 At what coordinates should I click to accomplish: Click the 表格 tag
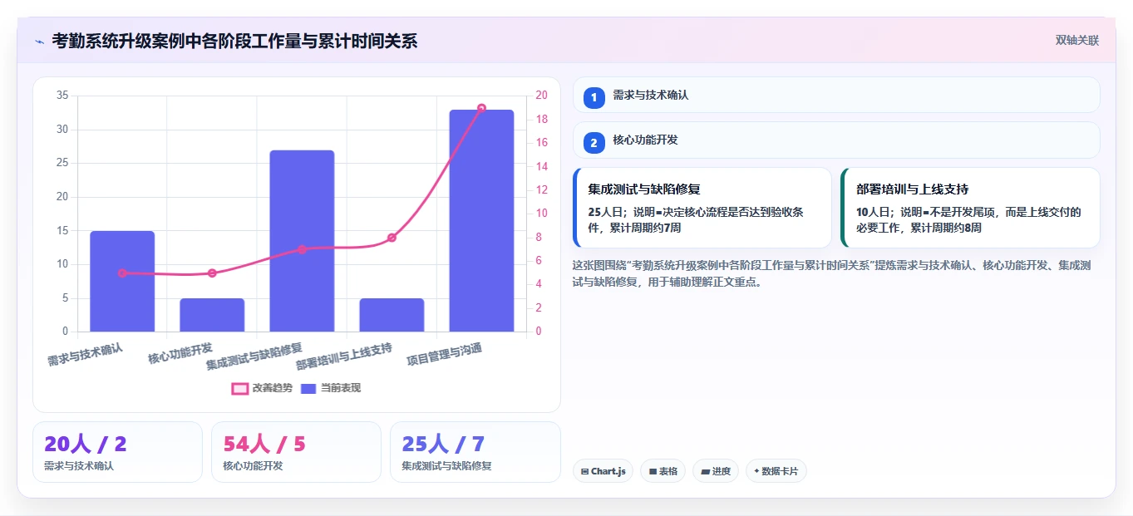pos(663,471)
